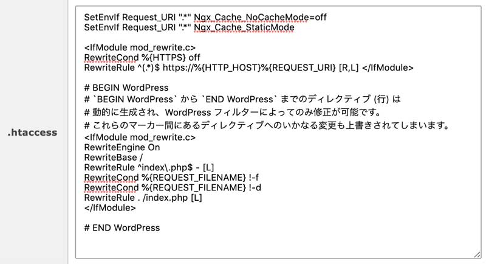
Task: Click the RewriteCond REQUEST_FILENAME !-d line
Action: pyautogui.click(x=173, y=188)
